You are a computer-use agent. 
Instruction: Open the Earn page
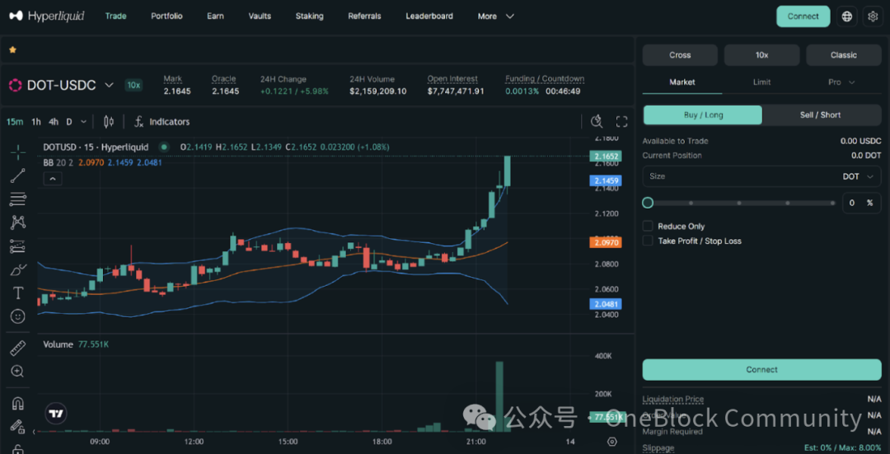[x=215, y=16]
